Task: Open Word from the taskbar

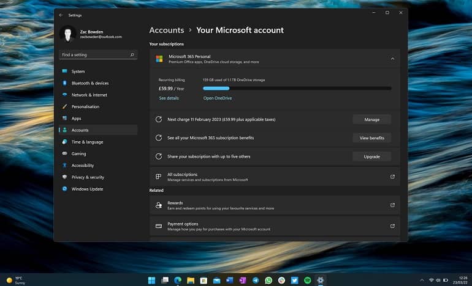Action: point(230,280)
